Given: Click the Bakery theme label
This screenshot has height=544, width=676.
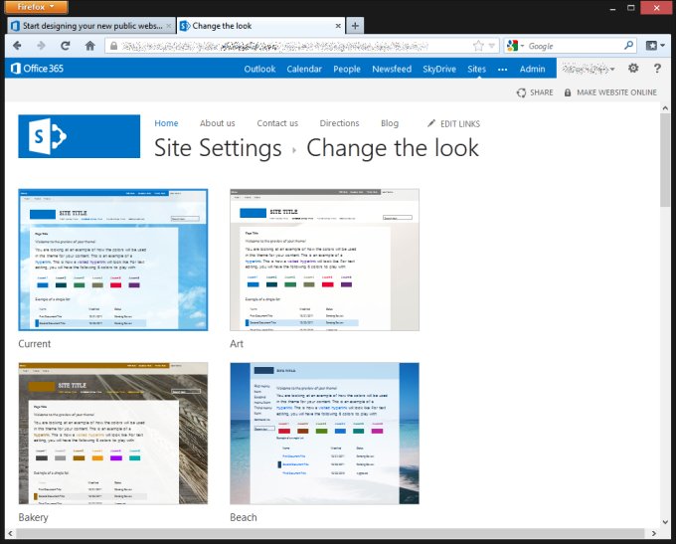Looking at the screenshot, I should point(33,517).
